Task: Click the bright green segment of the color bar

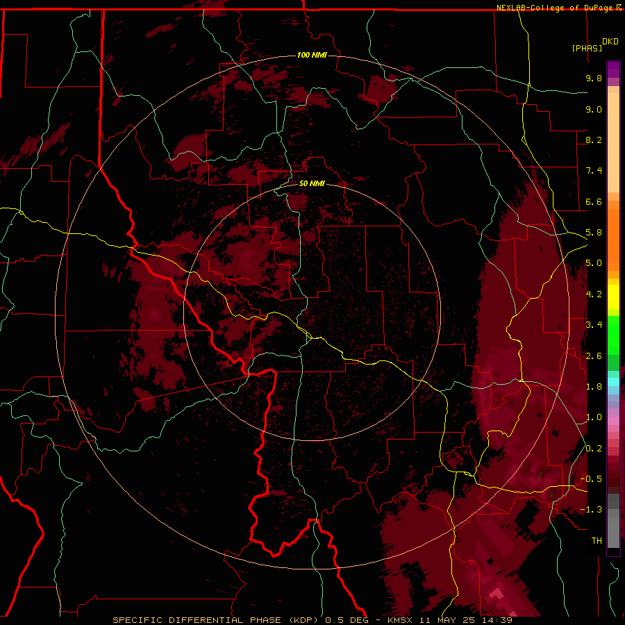Action: click(613, 335)
